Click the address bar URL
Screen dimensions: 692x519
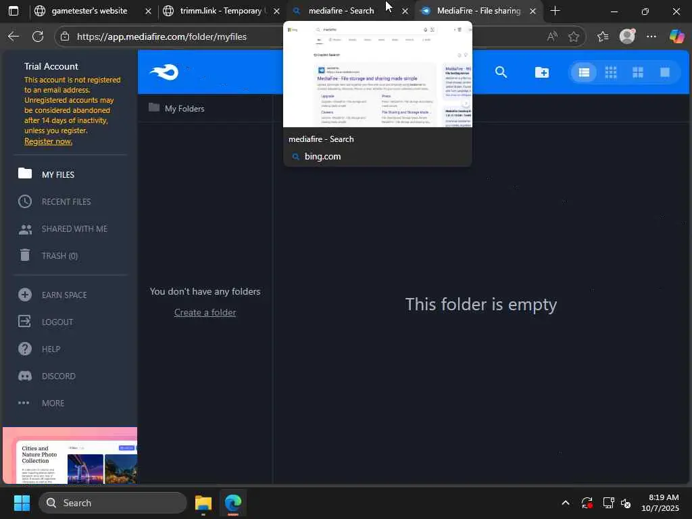[162, 36]
